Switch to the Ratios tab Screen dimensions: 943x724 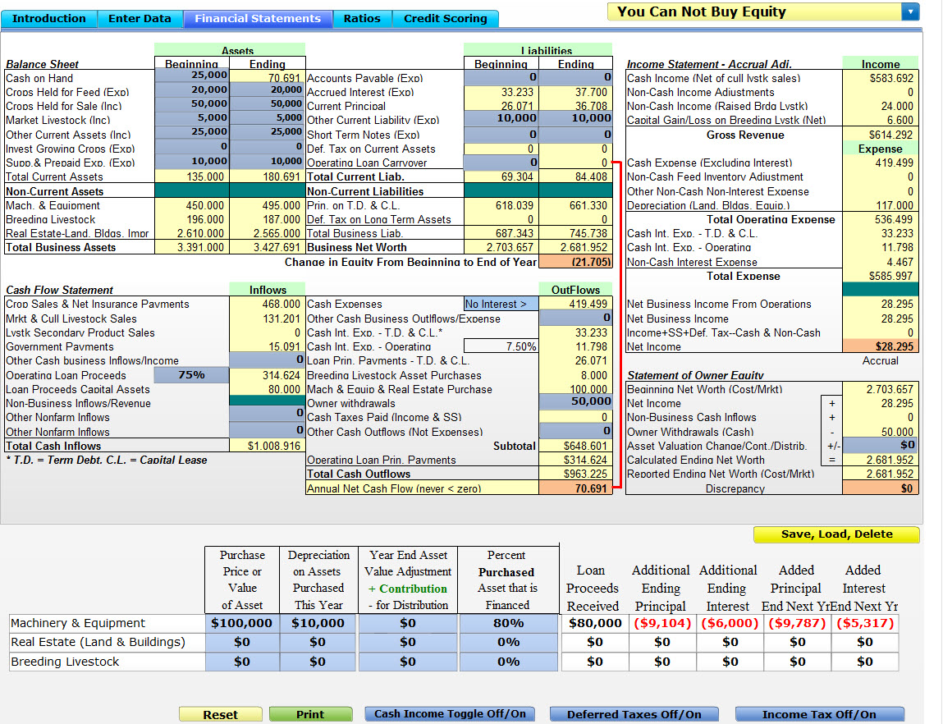point(362,17)
